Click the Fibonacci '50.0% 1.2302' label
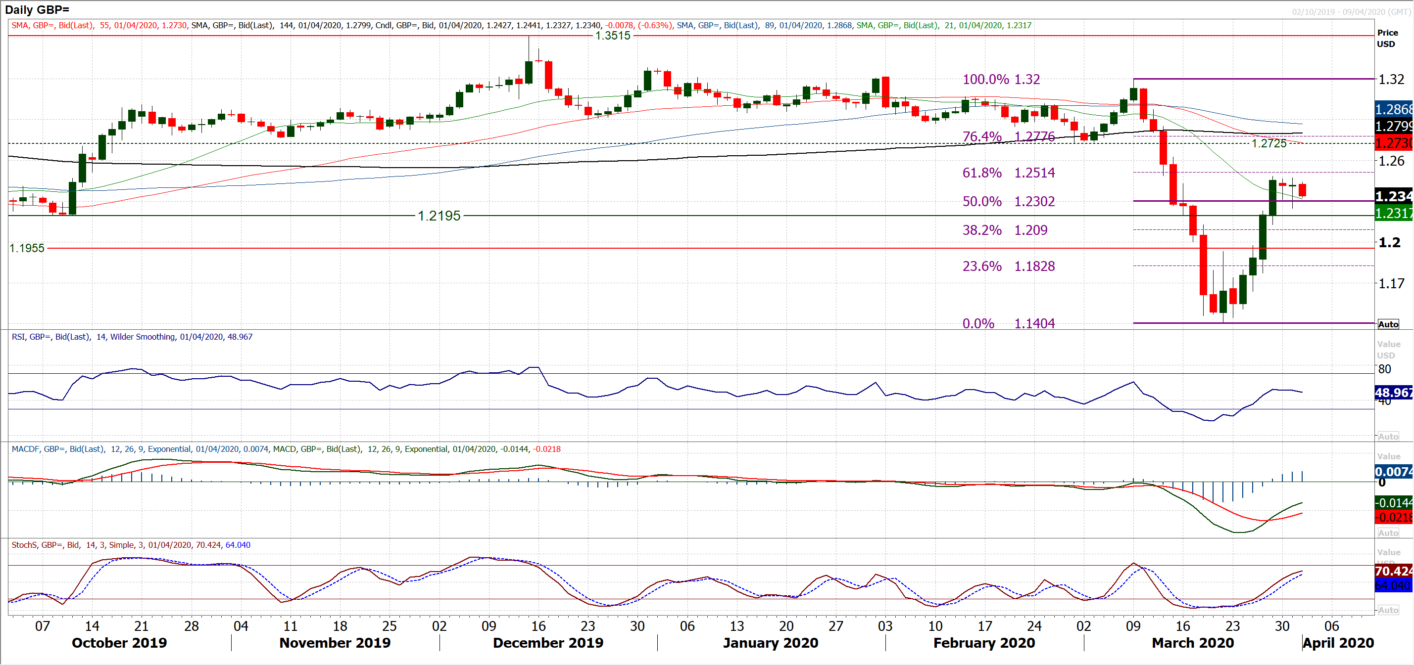 pos(1008,201)
